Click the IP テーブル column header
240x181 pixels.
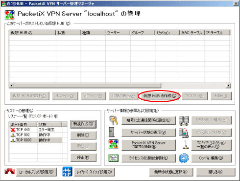[x=217, y=33]
